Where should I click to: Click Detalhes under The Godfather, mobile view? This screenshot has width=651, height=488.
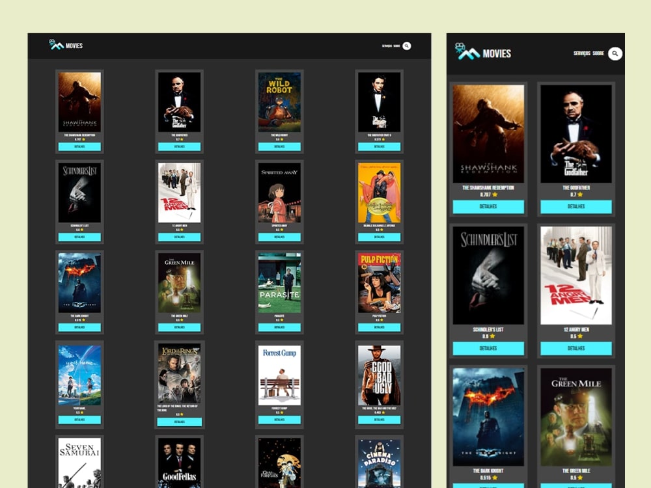click(576, 207)
